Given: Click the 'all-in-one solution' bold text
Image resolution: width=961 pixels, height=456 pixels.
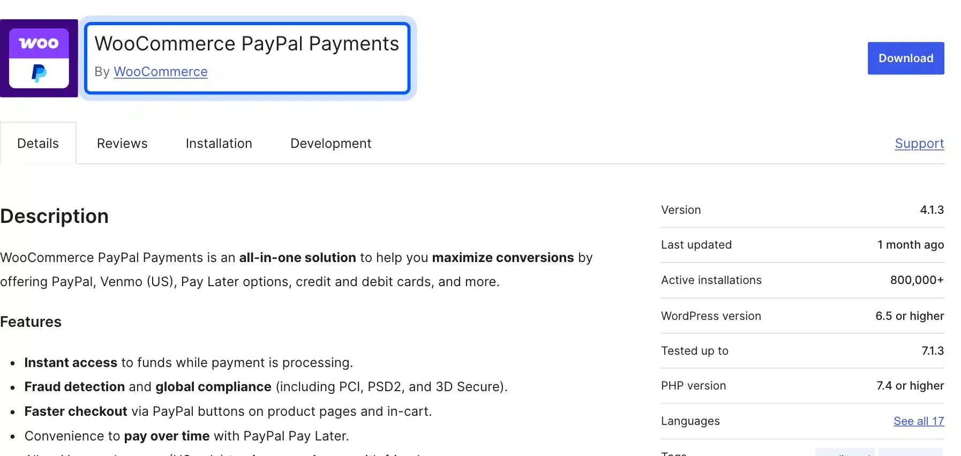Looking at the screenshot, I should point(297,258).
